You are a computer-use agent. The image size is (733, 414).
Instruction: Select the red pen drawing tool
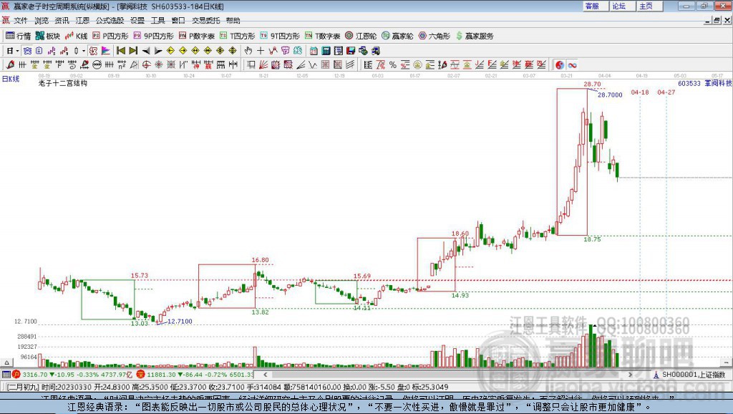(x=10, y=65)
